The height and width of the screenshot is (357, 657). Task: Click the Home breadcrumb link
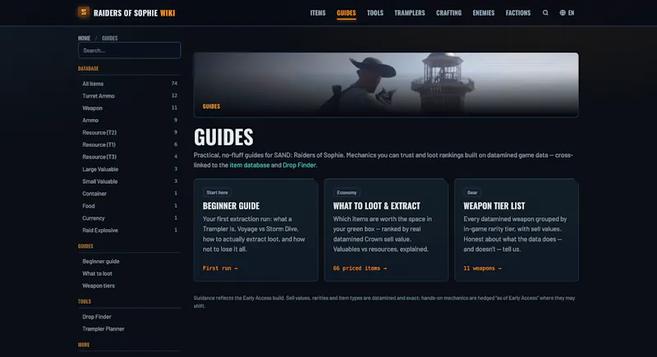[84, 38]
